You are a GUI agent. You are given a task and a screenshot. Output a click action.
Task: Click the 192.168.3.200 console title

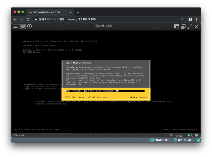point(103,26)
